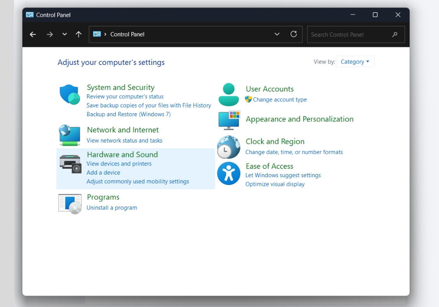Click Add a device link

coord(103,172)
